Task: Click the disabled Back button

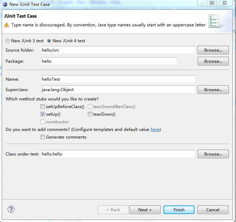Action: click(x=113, y=210)
